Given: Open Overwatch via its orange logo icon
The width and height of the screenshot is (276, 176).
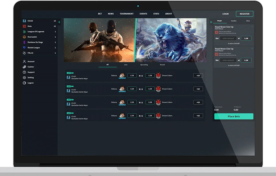Looking at the screenshot, I should click(25, 37).
